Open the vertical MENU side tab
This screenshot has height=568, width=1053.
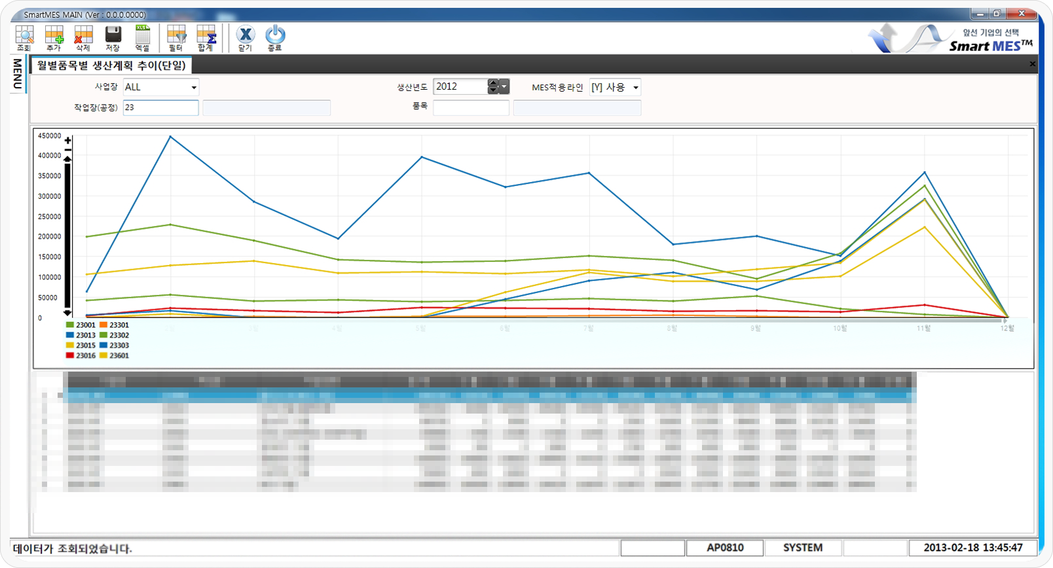coord(18,73)
